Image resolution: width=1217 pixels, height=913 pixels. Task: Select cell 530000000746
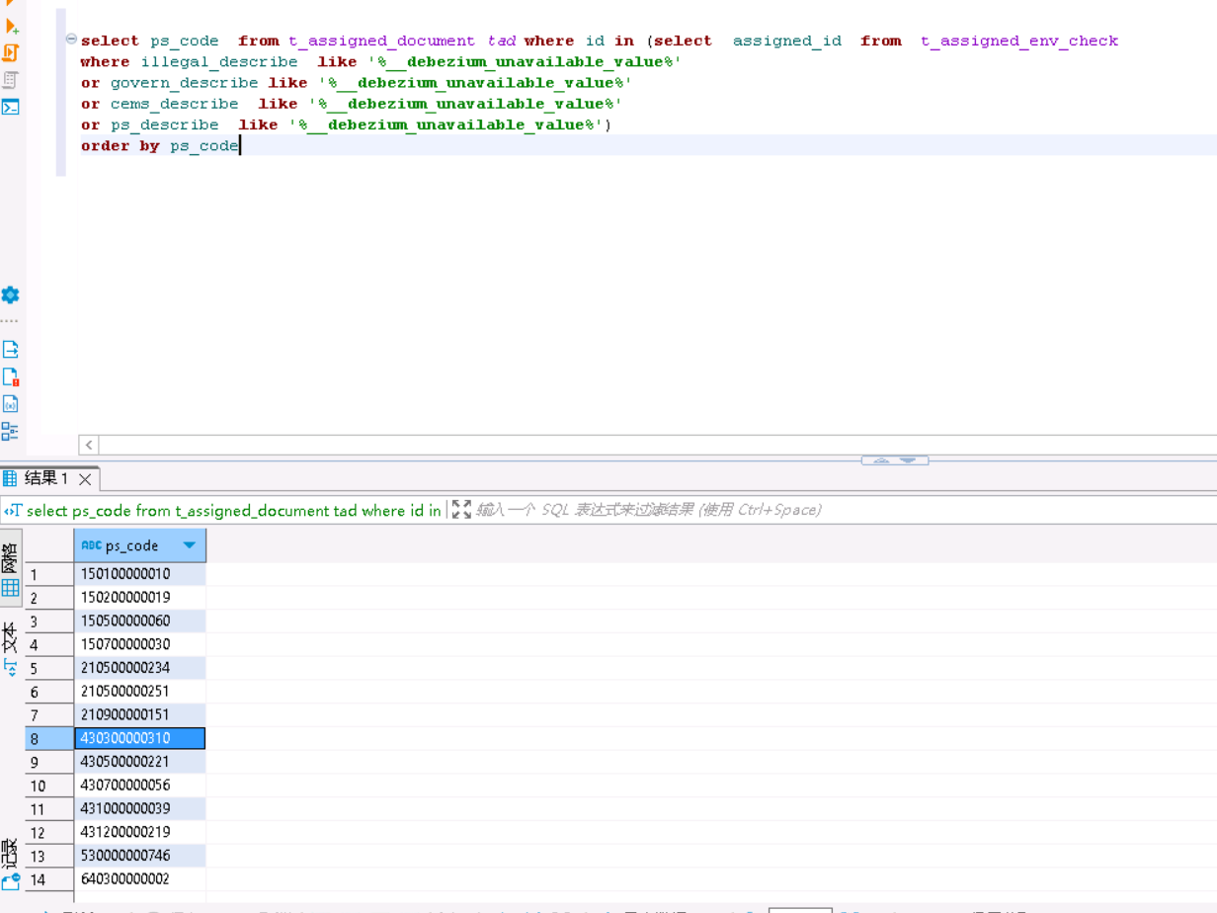point(140,856)
